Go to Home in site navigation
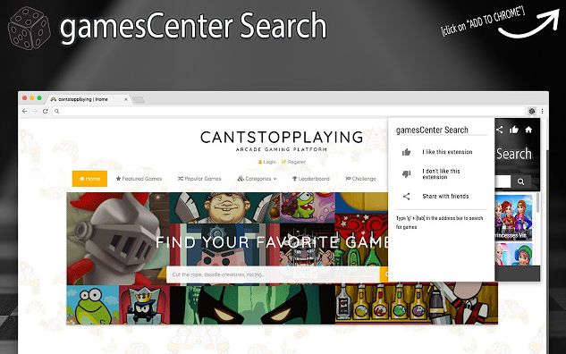Image resolution: width=566 pixels, height=354 pixels. (89, 179)
